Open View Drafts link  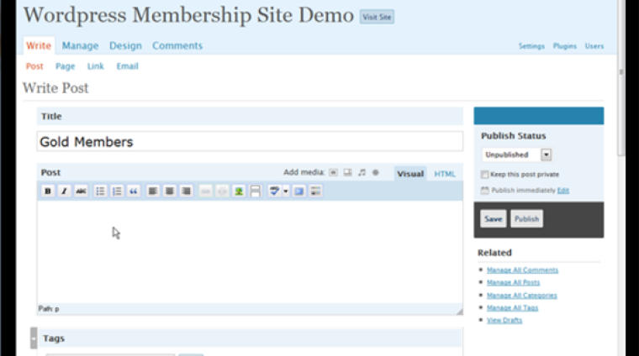[504, 320]
